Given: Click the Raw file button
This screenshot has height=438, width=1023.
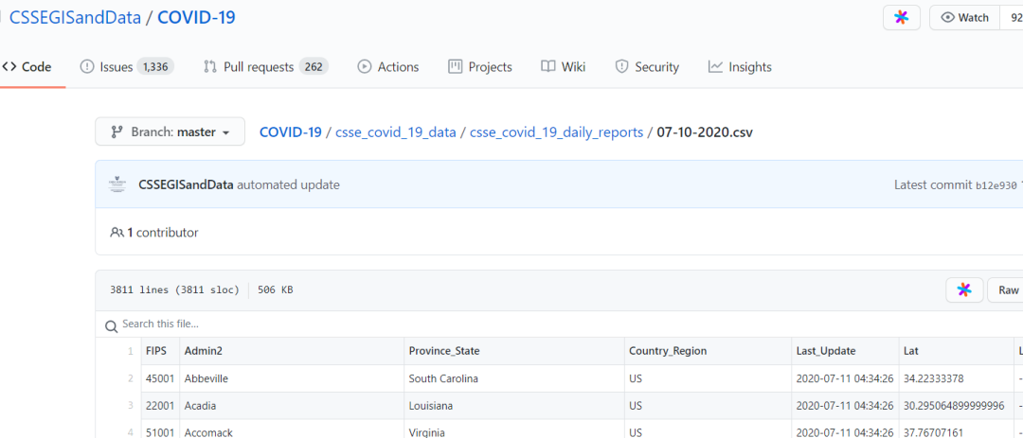Looking at the screenshot, I should pyautogui.click(x=1007, y=290).
